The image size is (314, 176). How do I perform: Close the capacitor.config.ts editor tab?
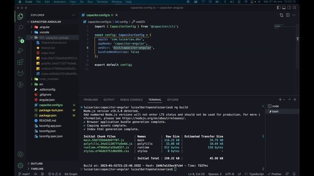pos(117,15)
